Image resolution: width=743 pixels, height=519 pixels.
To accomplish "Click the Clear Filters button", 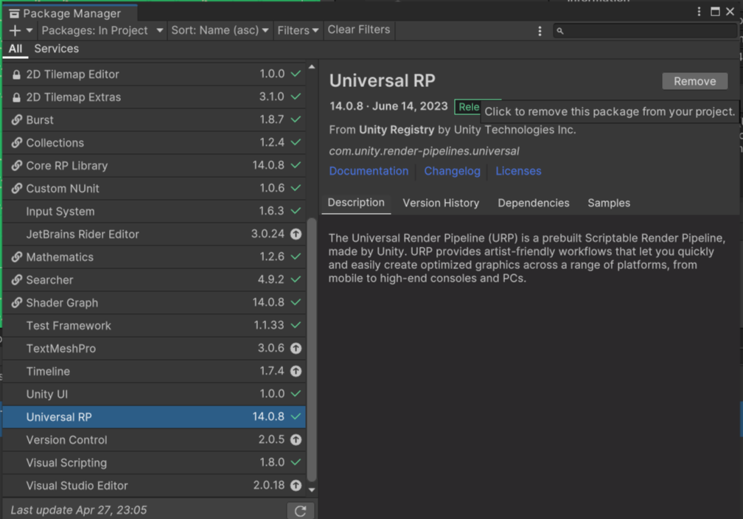I will (359, 30).
